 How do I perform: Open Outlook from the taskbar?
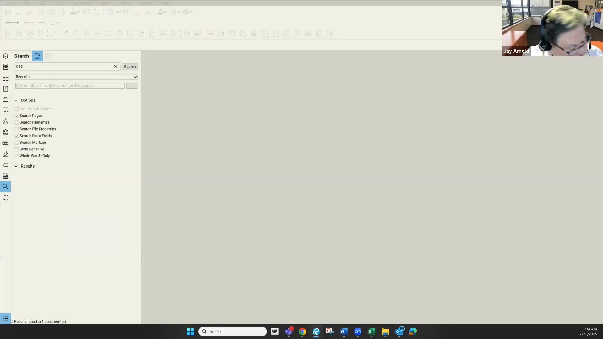(399, 331)
